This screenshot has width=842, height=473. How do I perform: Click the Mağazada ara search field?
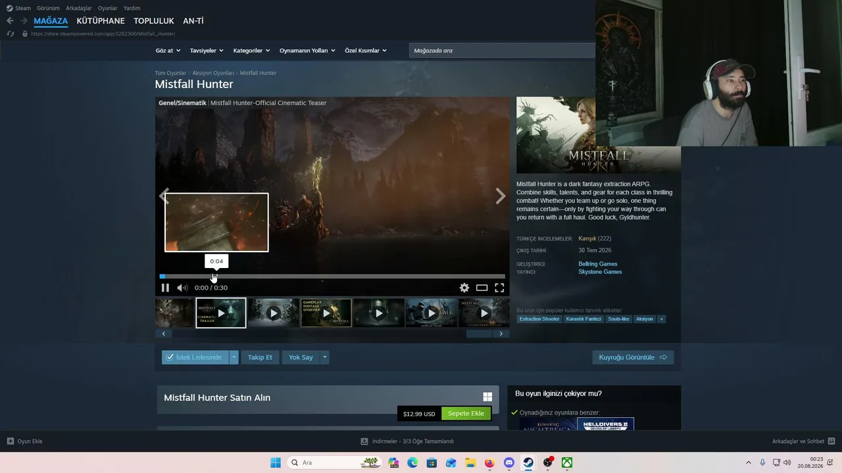click(502, 51)
